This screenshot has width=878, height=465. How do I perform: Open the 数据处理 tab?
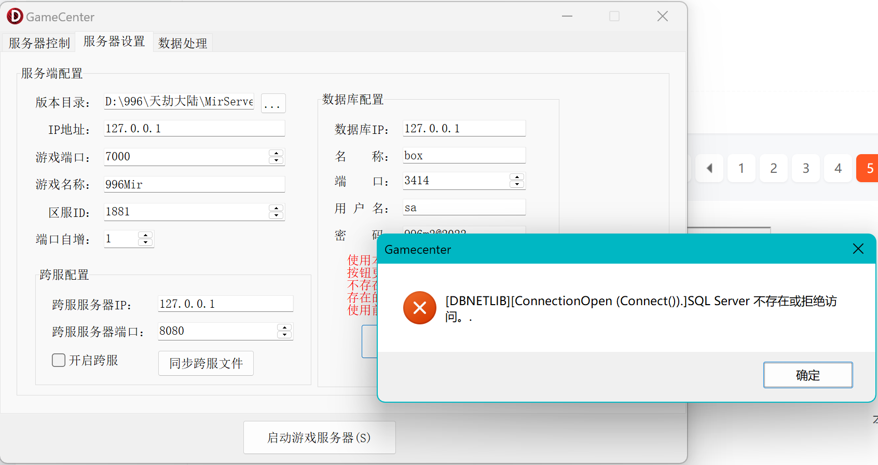183,43
